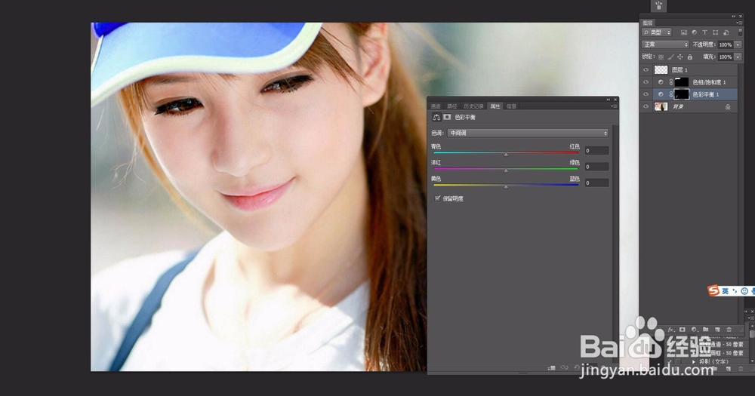
Task: Click the cyan-red value field
Action: 596,151
